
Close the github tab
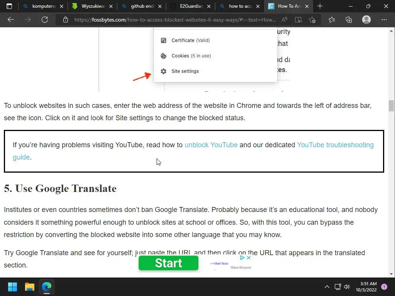(x=160, y=7)
